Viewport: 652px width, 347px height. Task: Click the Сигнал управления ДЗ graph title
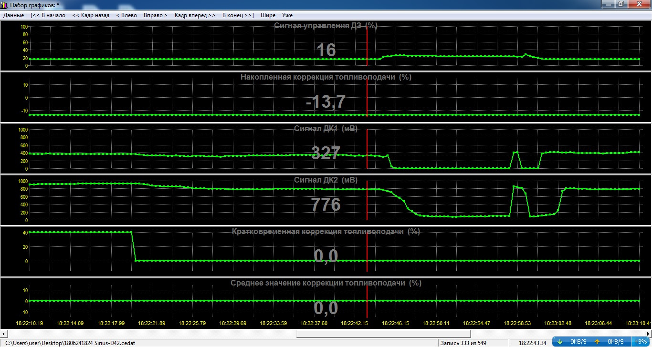[x=326, y=26]
